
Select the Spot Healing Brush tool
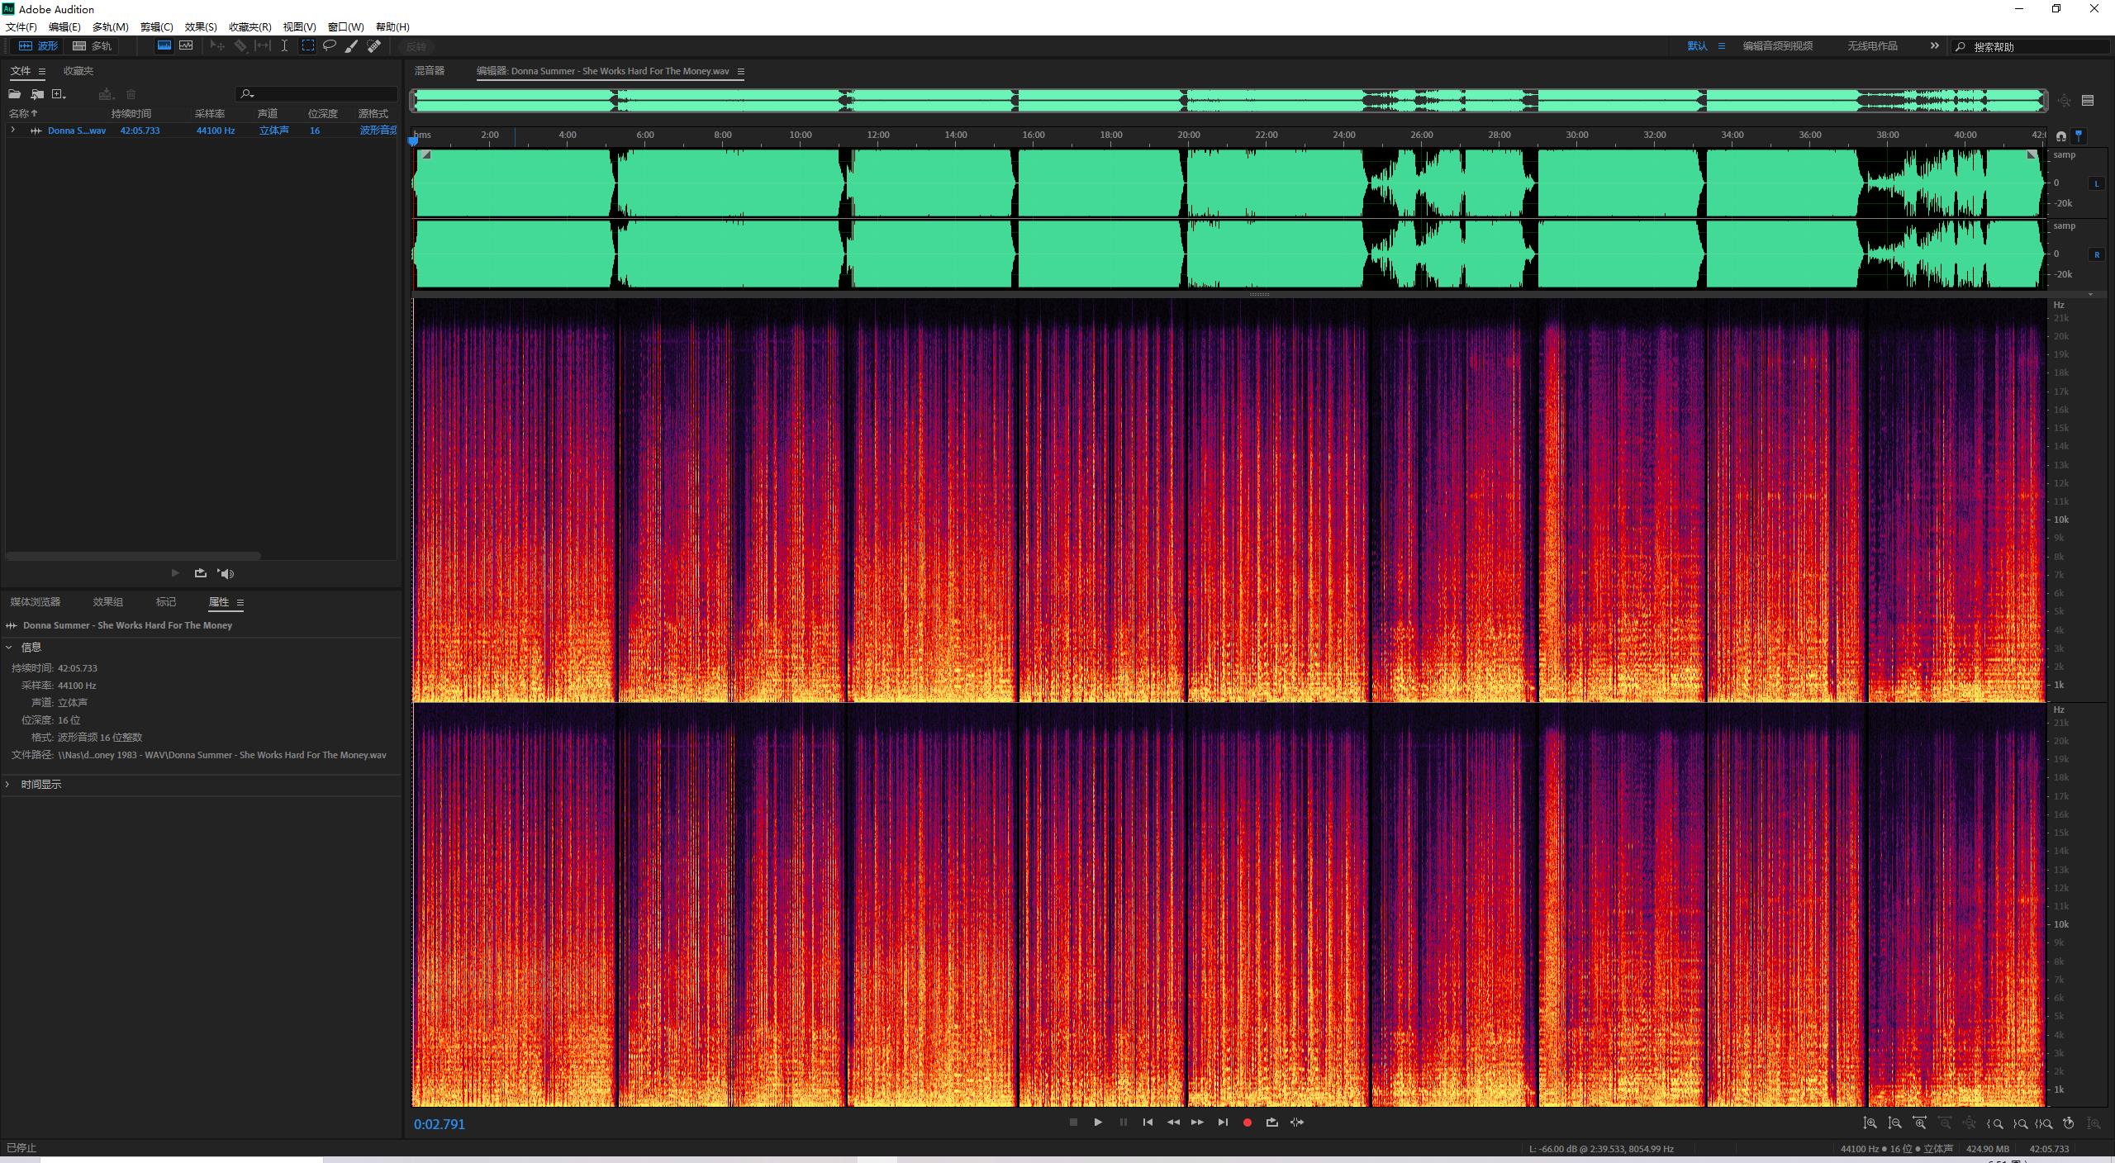pyautogui.click(x=374, y=46)
